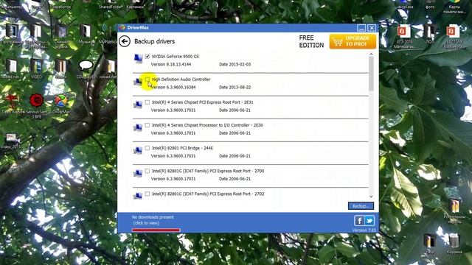This screenshot has width=472, height=265.
Task: Click the Version 6.3.9600.16384 text
Action: pyautogui.click(x=173, y=87)
